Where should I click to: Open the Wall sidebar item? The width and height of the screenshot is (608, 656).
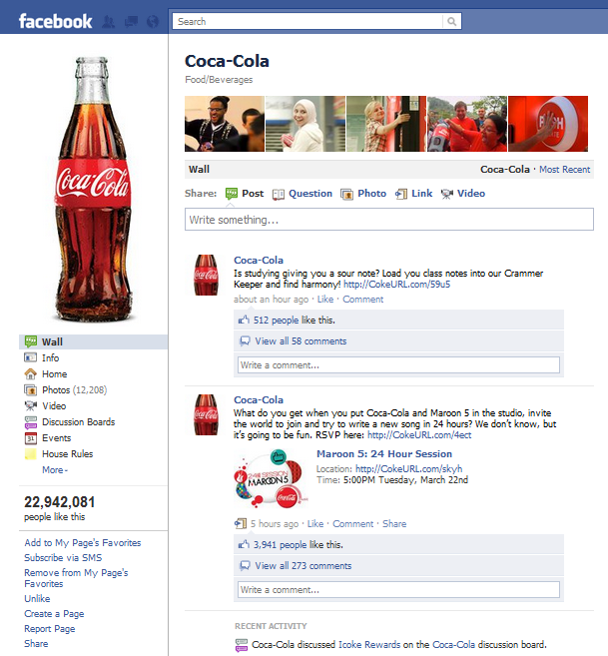pos(93,341)
